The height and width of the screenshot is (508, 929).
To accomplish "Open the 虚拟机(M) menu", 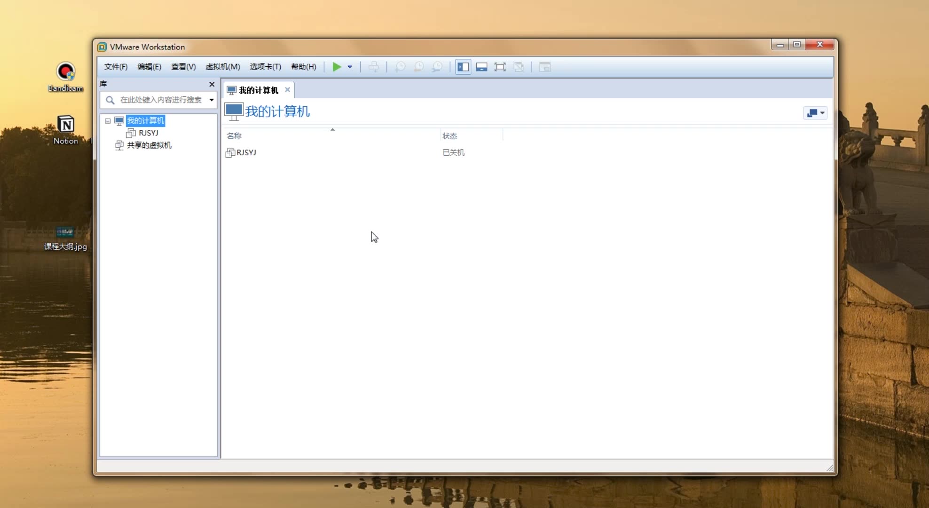I will coord(223,67).
